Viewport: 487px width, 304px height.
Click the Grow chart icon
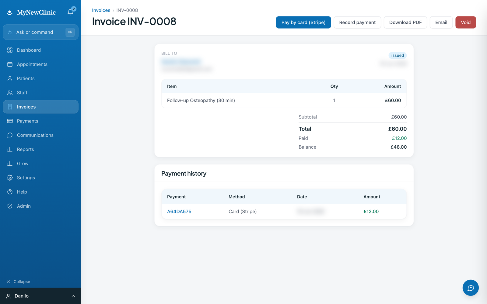10,164
